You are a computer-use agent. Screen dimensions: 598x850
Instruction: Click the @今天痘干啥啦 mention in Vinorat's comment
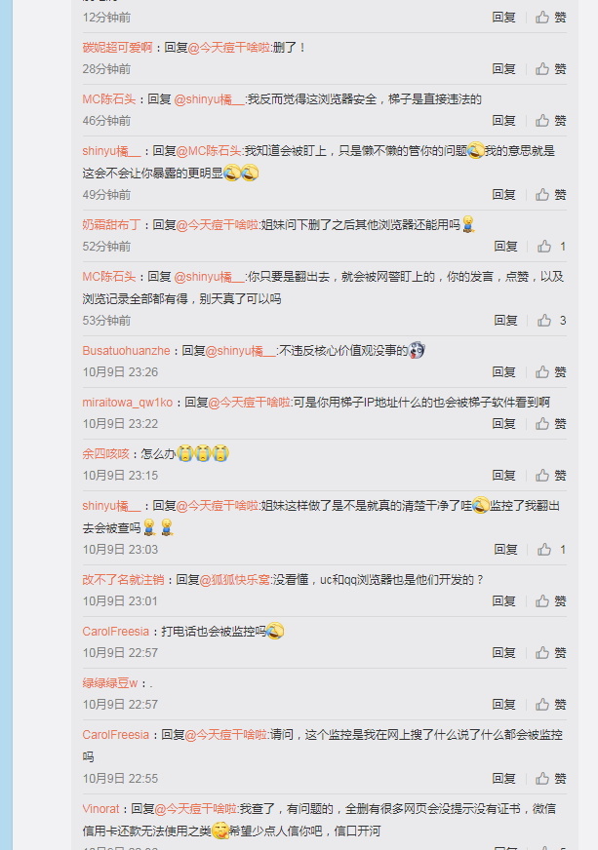(x=196, y=809)
